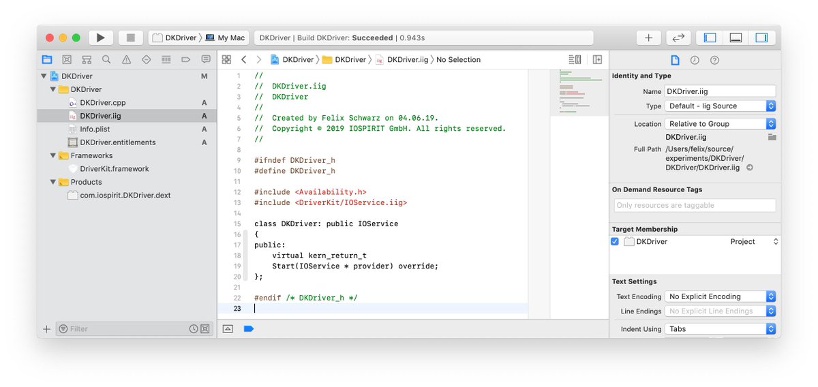
Task: Edit the Name field DKDriver.iig
Action: click(x=721, y=91)
